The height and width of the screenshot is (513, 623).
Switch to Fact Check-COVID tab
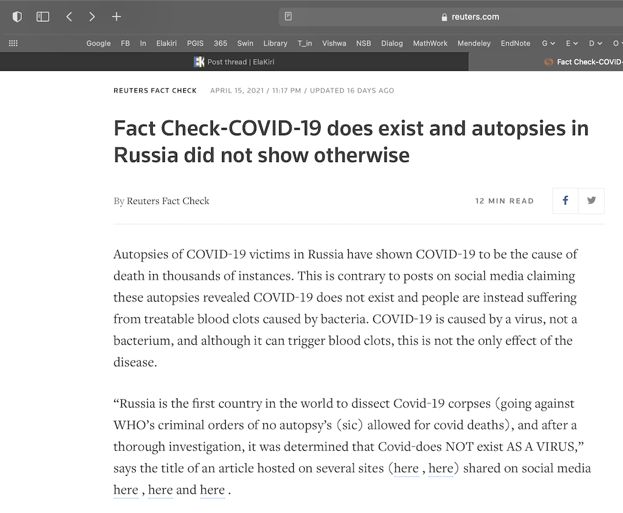point(546,62)
